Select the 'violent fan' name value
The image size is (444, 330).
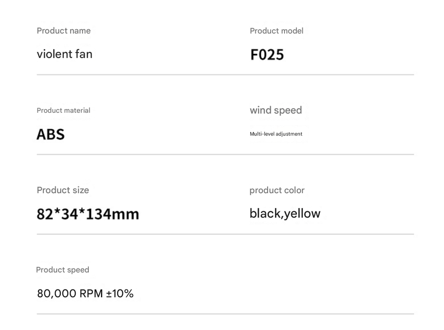click(x=65, y=54)
